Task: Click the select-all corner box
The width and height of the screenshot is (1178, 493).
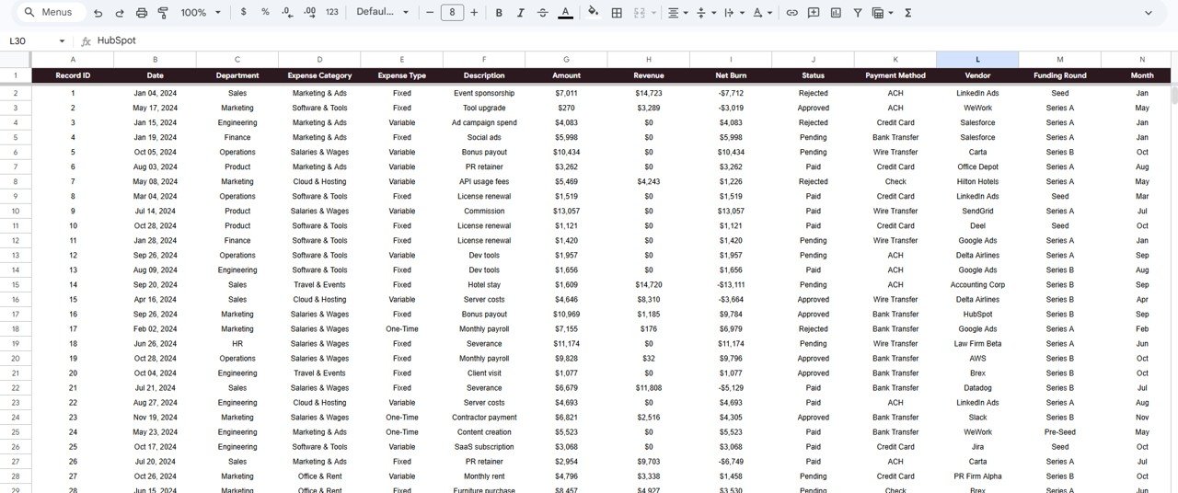Action: [x=16, y=60]
